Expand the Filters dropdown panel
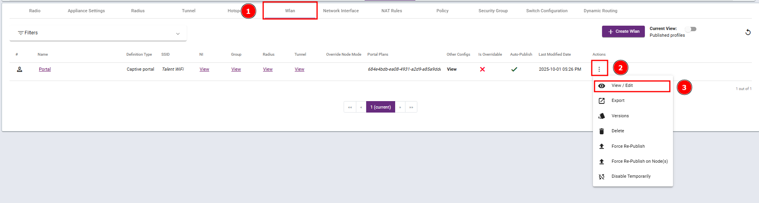 [x=98, y=33]
